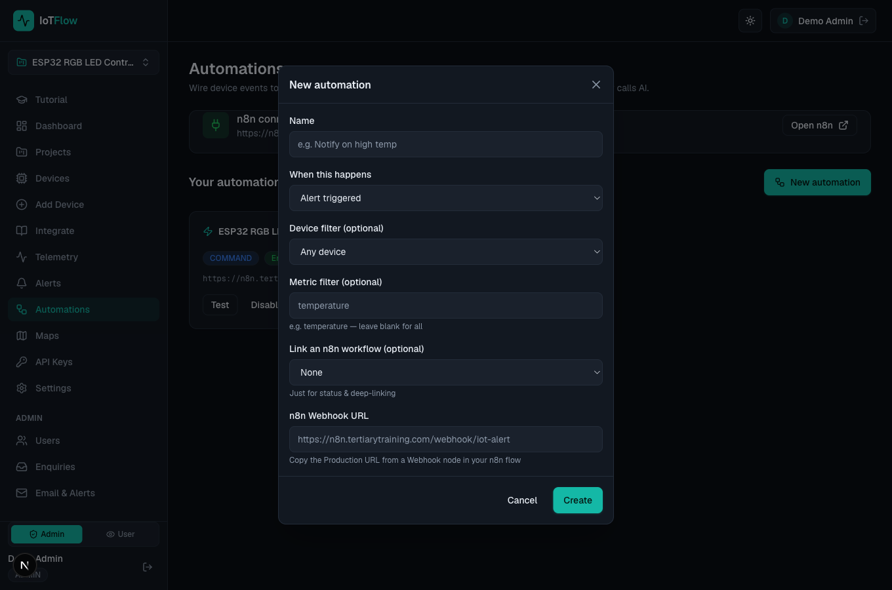Screen dimensions: 892x590
Task: Click the n8n plug connection icon
Action: coord(215,125)
